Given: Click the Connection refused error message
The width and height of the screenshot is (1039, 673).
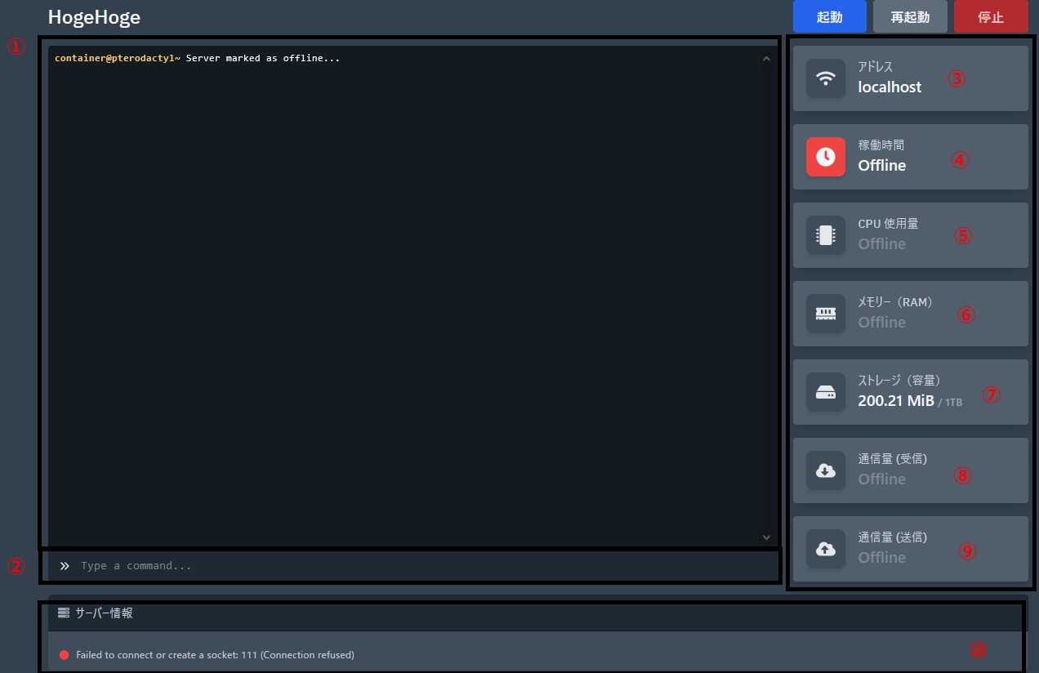Looking at the screenshot, I should pyautogui.click(x=215, y=655).
